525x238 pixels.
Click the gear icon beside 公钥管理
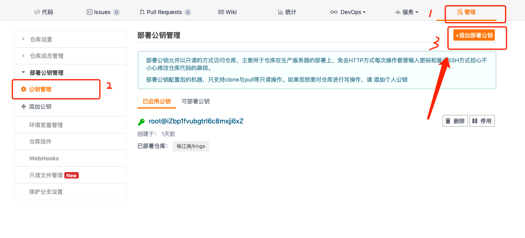pos(23,89)
